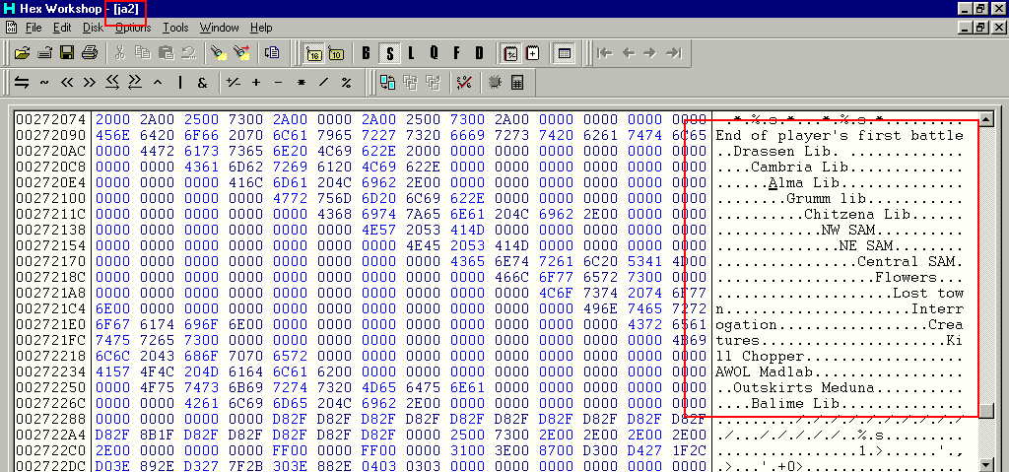Screen dimensions: 1009x472
Task: Apply the multiply star operation
Action: (x=301, y=83)
